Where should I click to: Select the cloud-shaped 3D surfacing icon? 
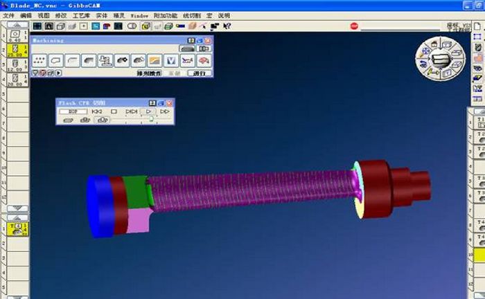pos(139,60)
